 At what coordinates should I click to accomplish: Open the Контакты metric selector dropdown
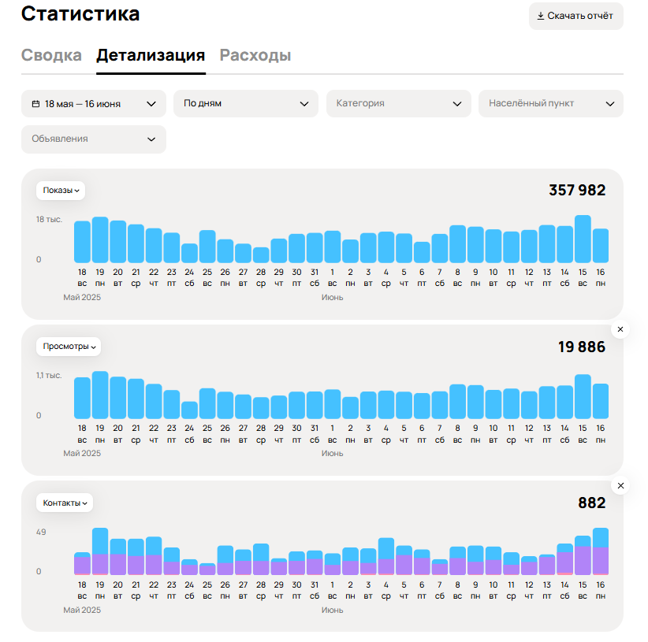pyautogui.click(x=64, y=503)
